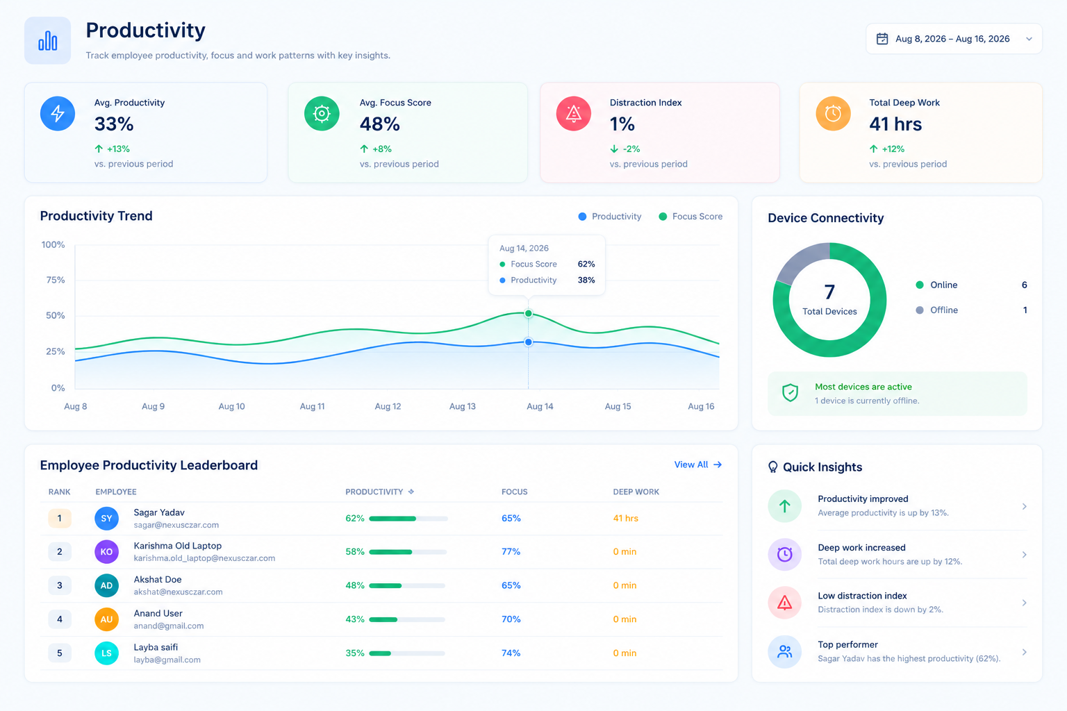The width and height of the screenshot is (1067, 711).
Task: Click Layba saifi's 35% productivity bar
Action: pos(408,653)
